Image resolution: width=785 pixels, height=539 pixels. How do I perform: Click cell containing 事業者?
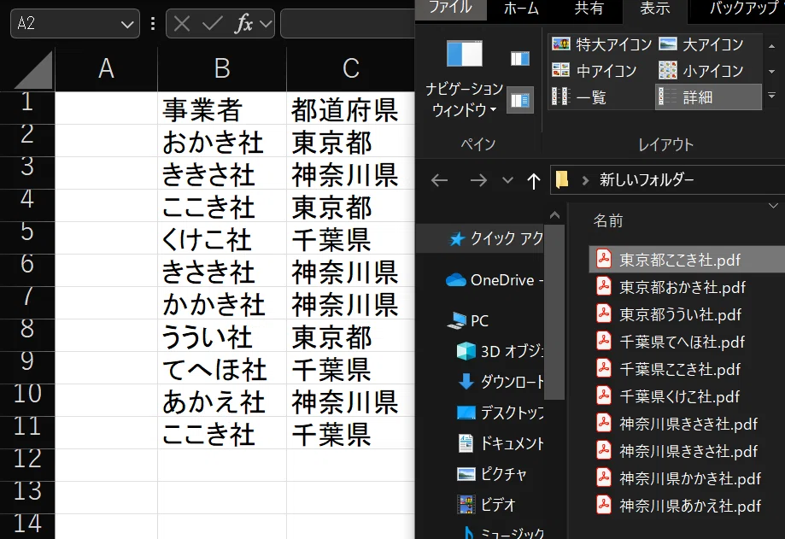pos(222,108)
